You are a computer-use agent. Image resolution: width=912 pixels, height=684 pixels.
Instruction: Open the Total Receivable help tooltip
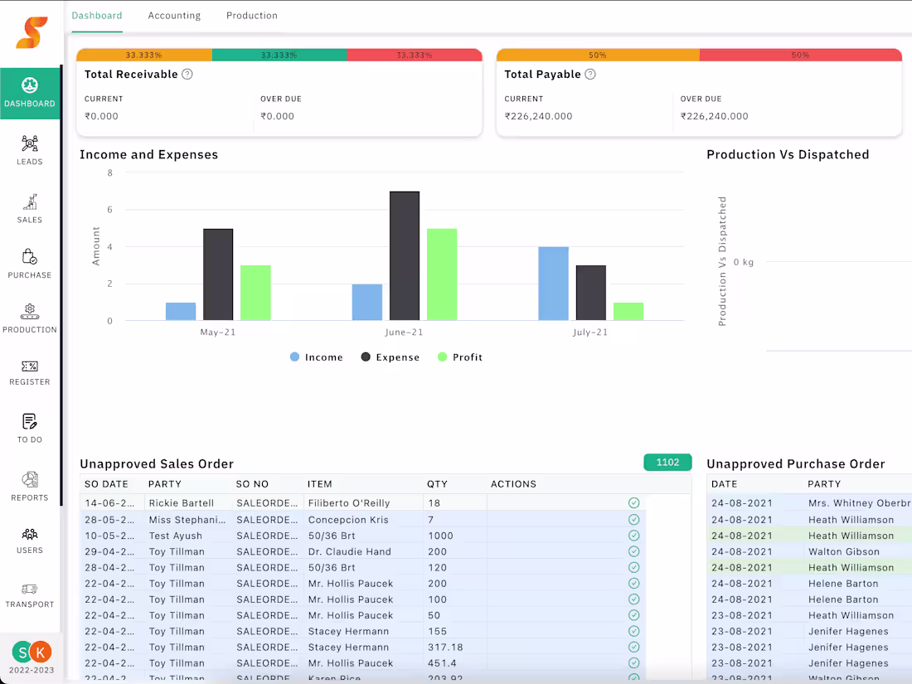(187, 74)
